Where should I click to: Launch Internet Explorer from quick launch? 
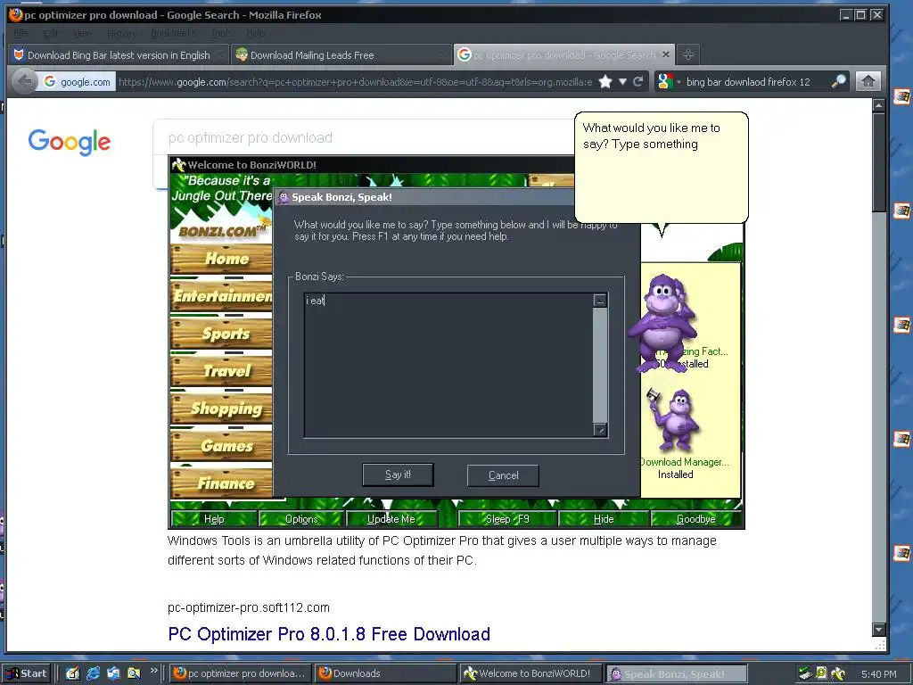[93, 673]
